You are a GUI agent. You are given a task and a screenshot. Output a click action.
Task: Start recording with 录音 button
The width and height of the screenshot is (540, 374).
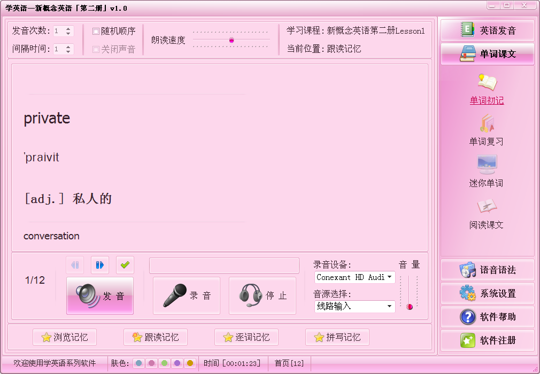click(187, 296)
